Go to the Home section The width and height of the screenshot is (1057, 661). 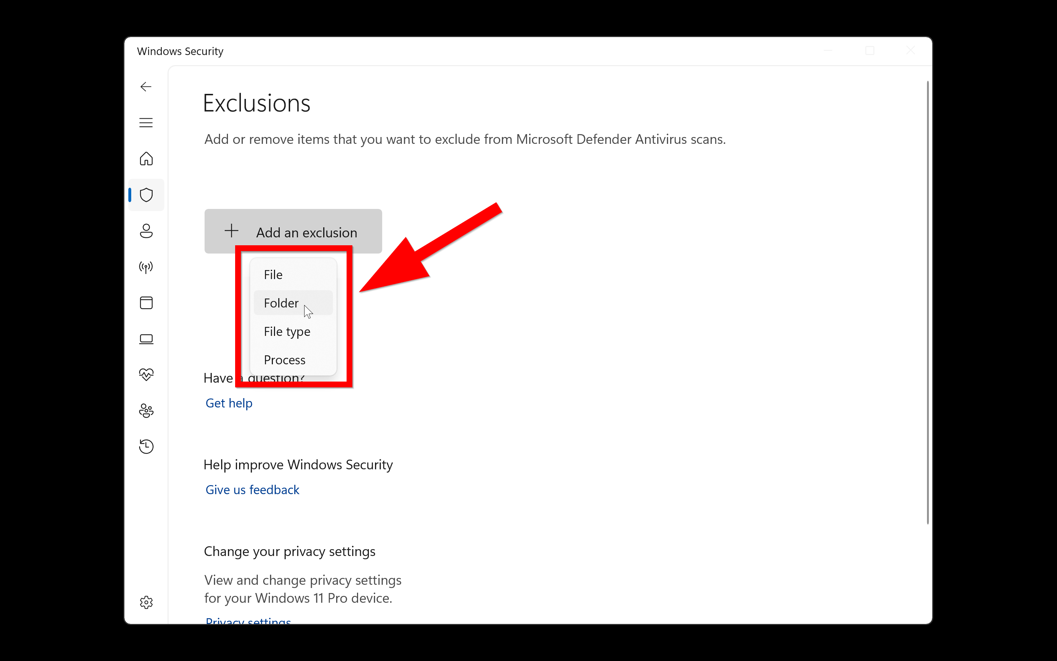click(x=146, y=159)
